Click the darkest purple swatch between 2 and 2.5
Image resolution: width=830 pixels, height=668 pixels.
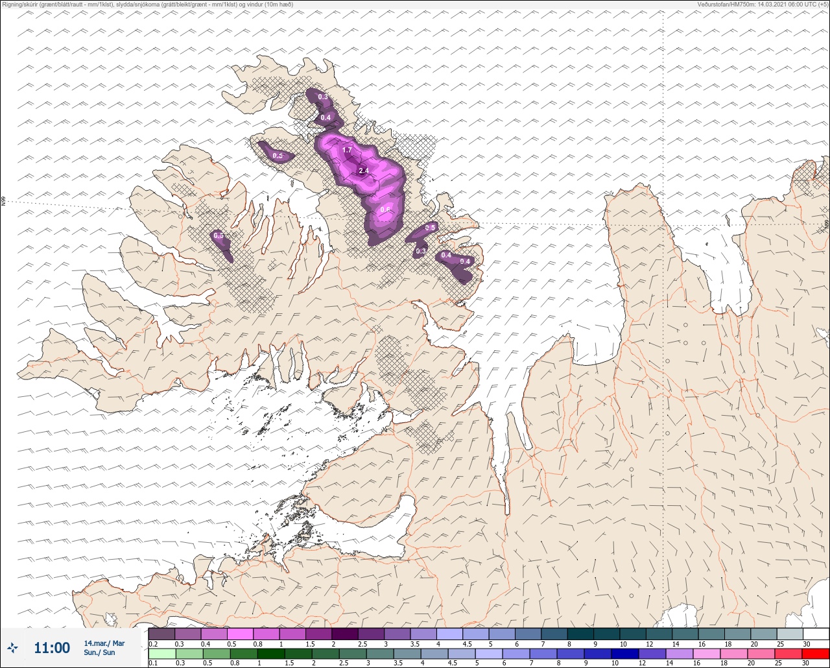(x=345, y=634)
